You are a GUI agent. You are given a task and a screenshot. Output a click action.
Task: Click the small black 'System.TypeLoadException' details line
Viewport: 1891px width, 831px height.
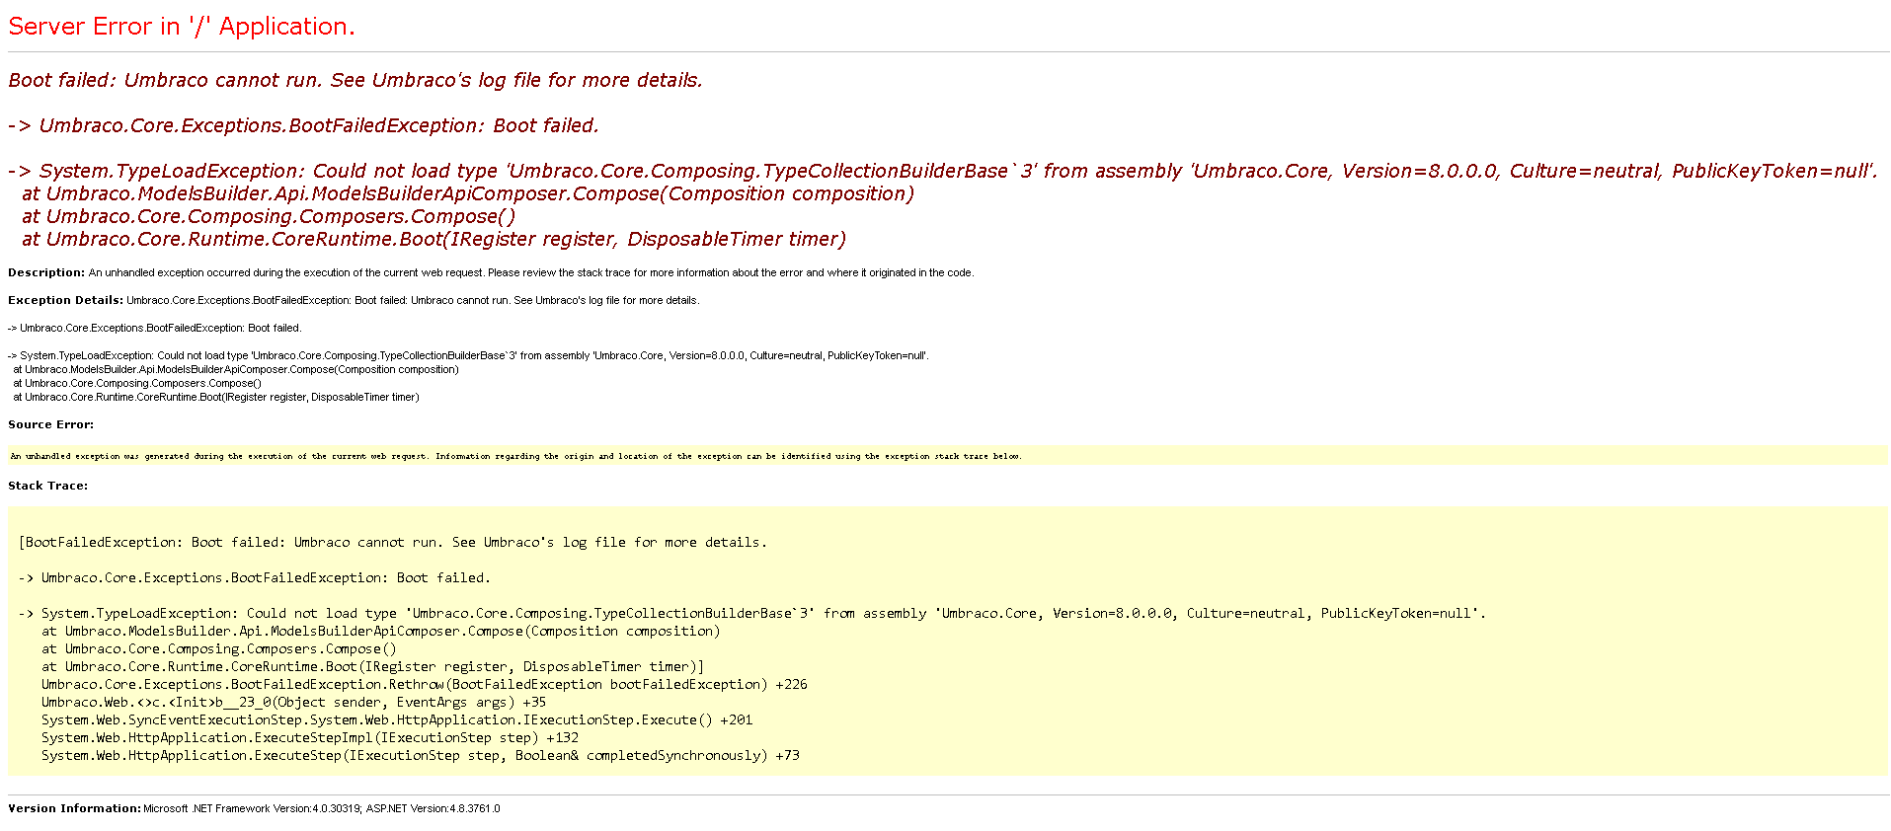pos(468,355)
